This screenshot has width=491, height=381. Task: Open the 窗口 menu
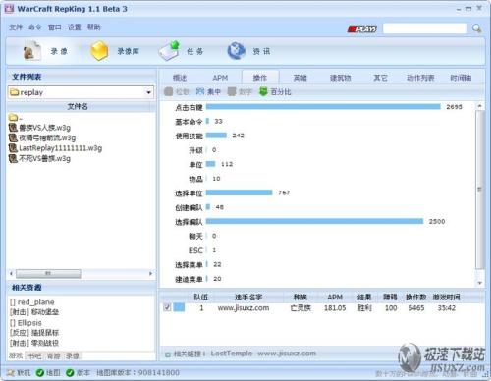[55, 27]
